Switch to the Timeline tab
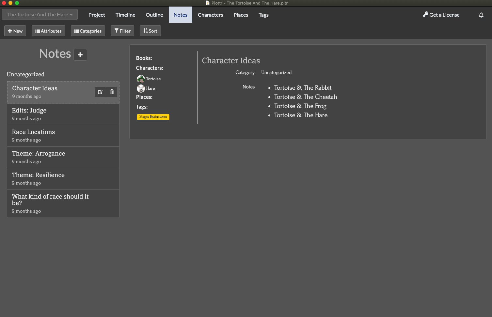 pos(125,15)
